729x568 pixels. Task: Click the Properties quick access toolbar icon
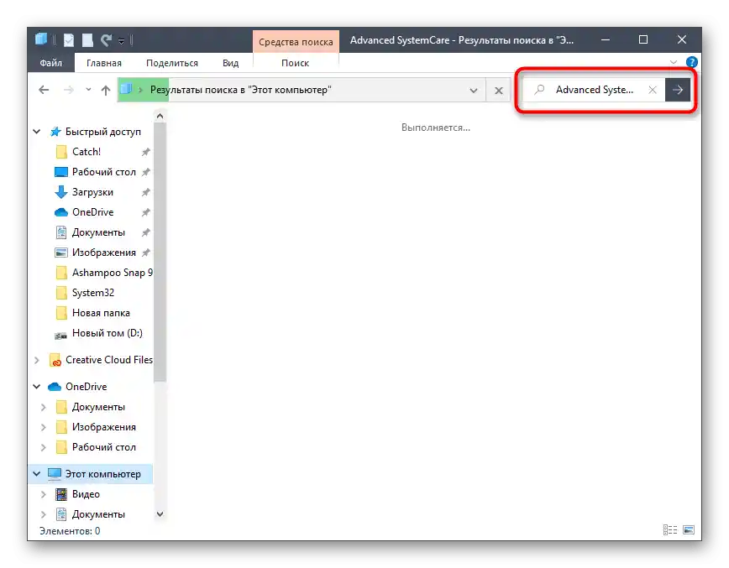click(x=69, y=40)
